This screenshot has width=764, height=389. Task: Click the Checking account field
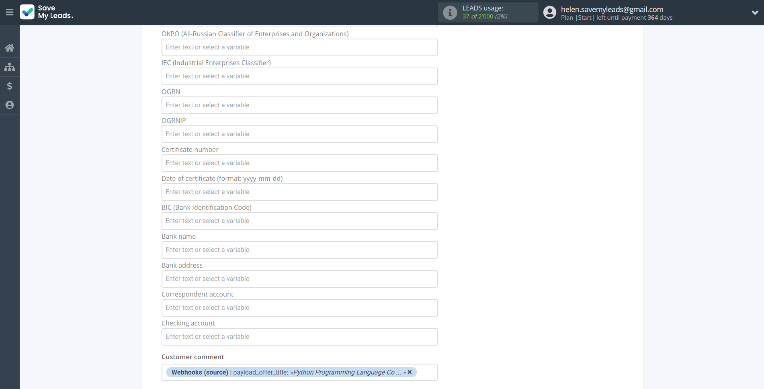pos(299,337)
